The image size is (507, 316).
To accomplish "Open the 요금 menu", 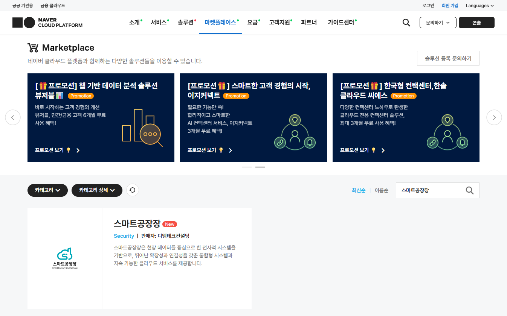I will pyautogui.click(x=253, y=22).
